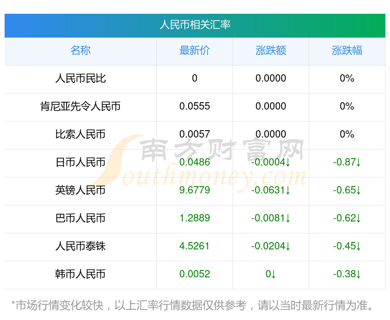Click the 日币人民币 row name
The width and height of the screenshot is (390, 320).
click(x=80, y=162)
